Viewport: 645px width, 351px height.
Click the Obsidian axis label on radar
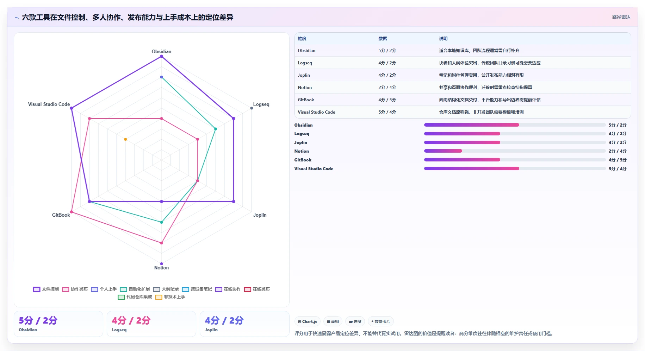tap(161, 51)
